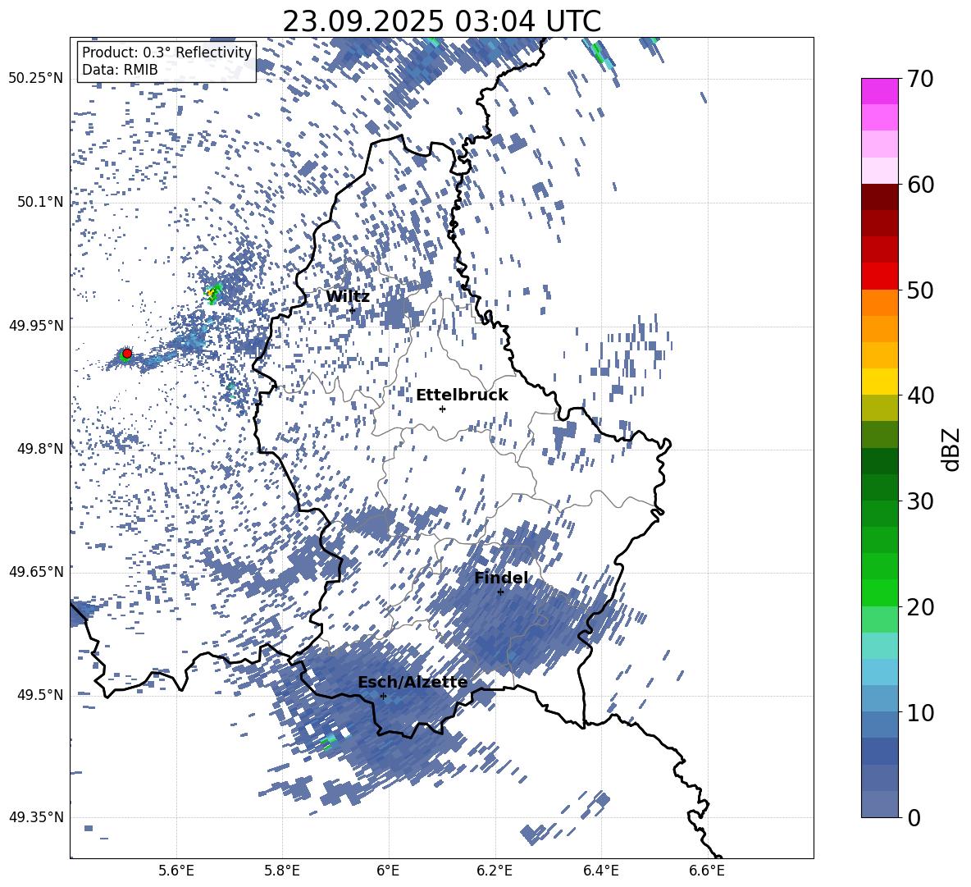
Task: Click the orange swatch just below 50
Action: point(879,303)
